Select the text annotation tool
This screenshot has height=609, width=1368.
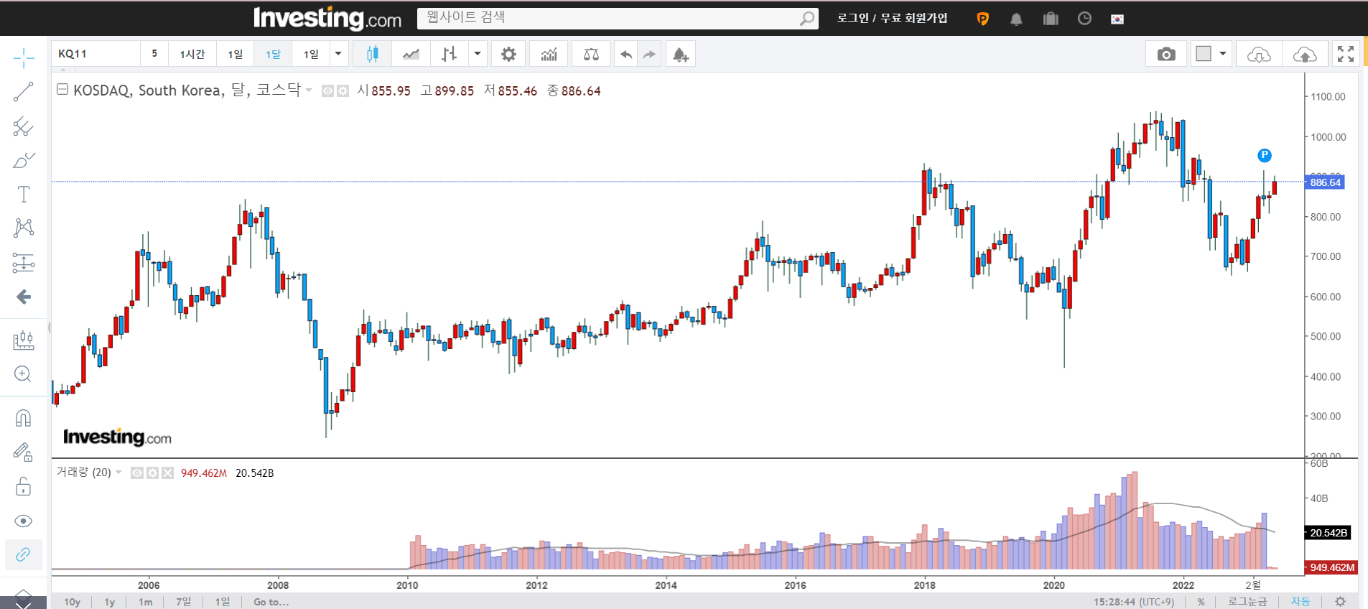pyautogui.click(x=23, y=194)
